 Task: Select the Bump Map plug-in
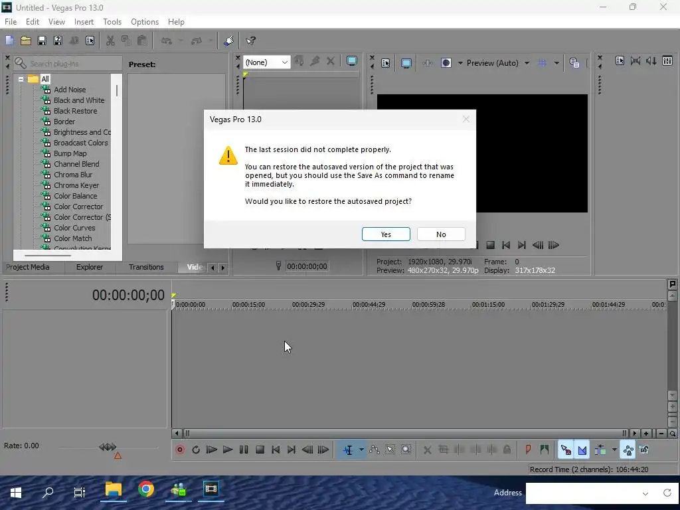[70, 153]
